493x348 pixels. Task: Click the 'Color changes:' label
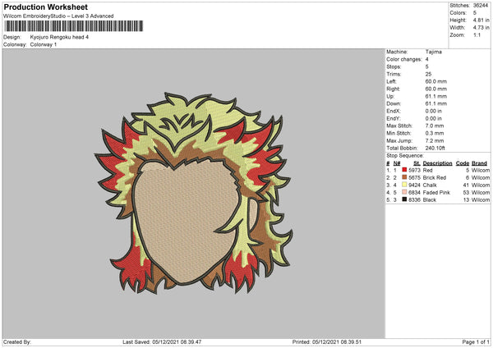(404, 59)
